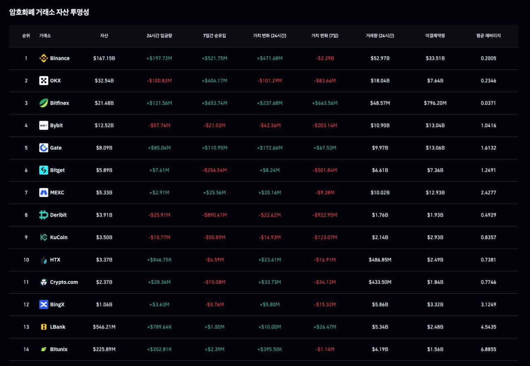Click the KuCoin logo icon
The width and height of the screenshot is (530, 366).
click(x=43, y=238)
